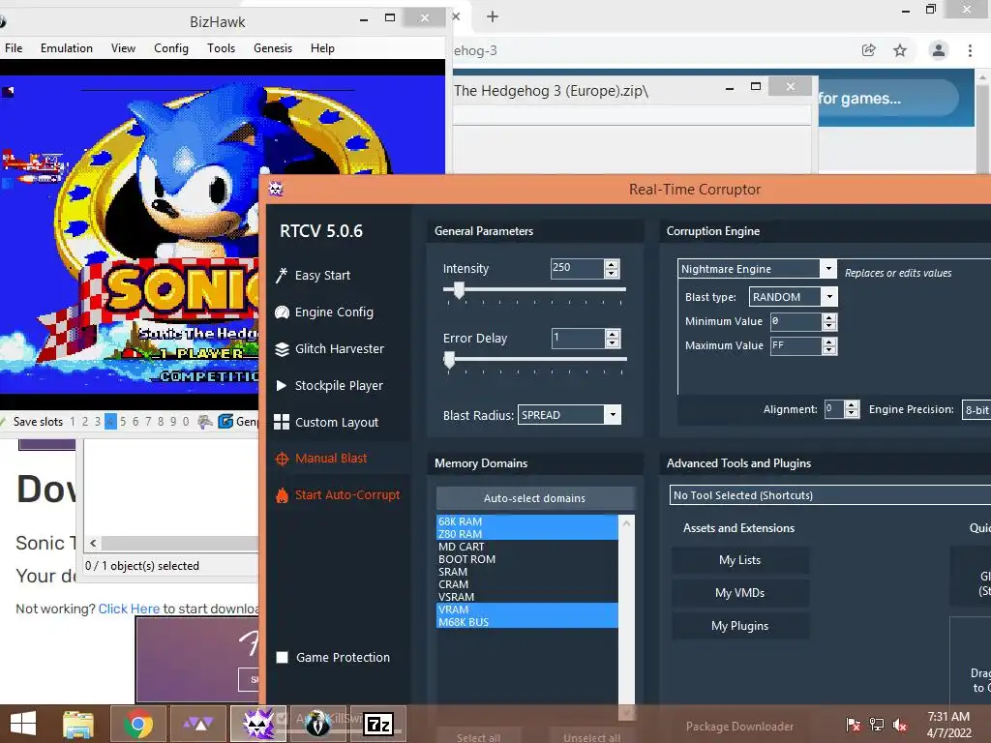Increase Alignment with the up arrow

click(852, 405)
